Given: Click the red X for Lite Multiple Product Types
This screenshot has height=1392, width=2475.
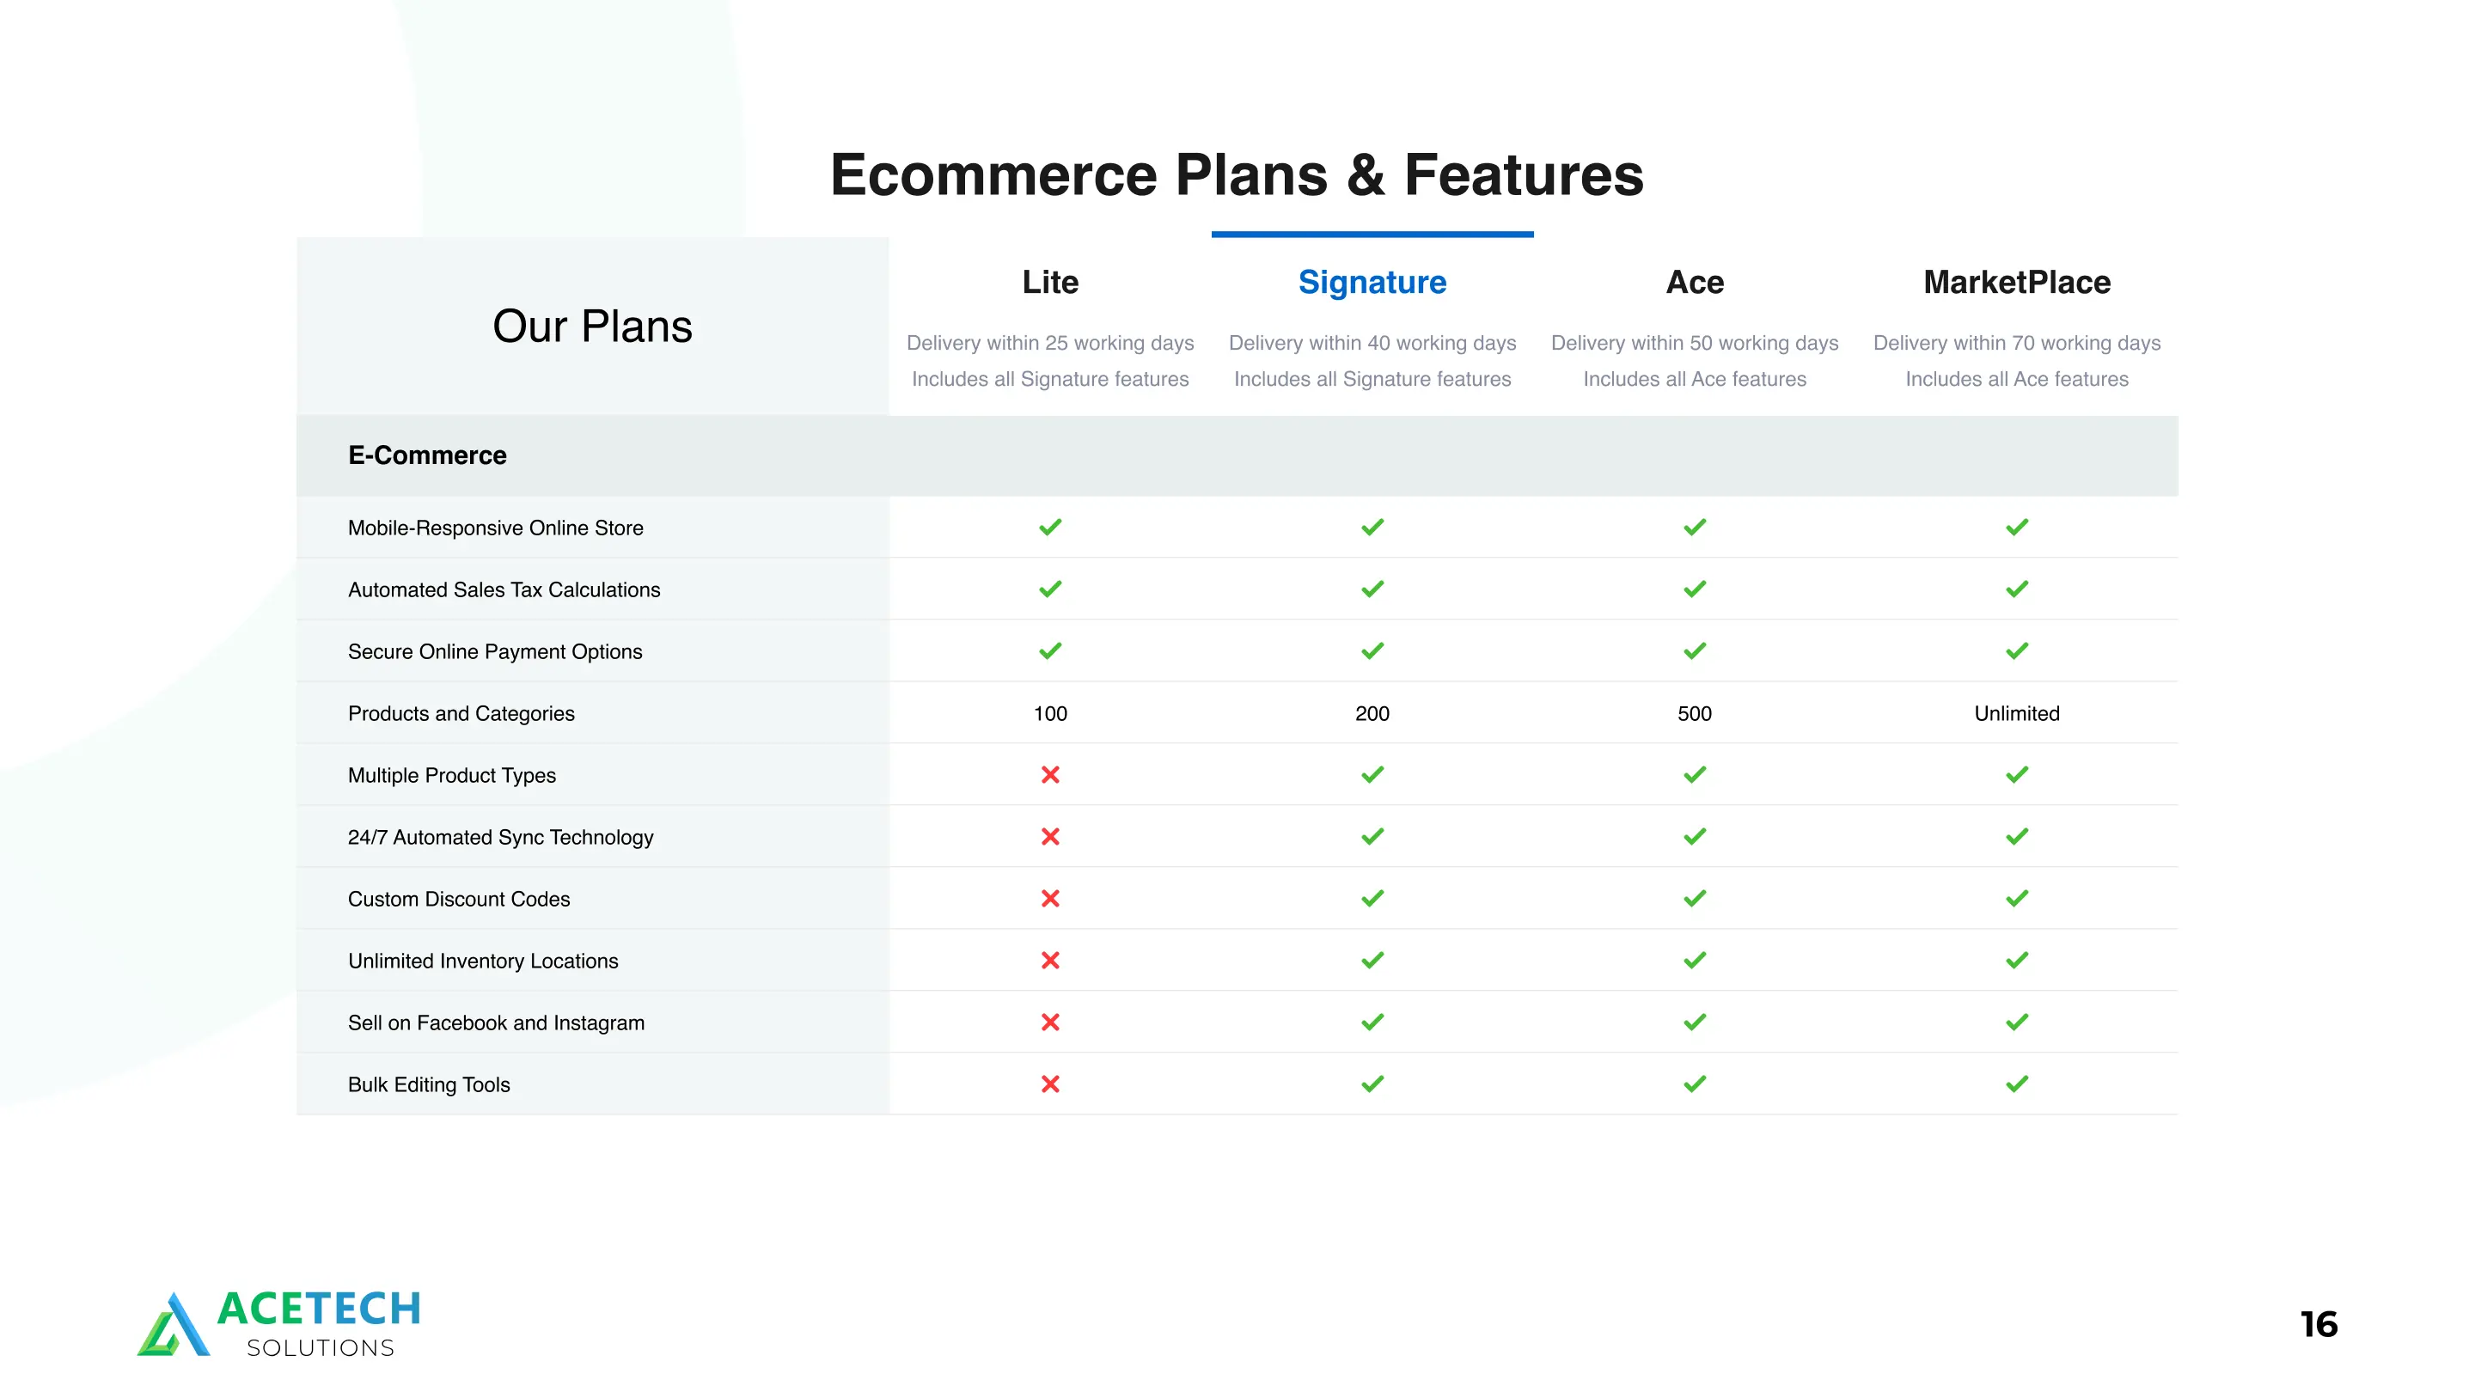Looking at the screenshot, I should 1050,774.
